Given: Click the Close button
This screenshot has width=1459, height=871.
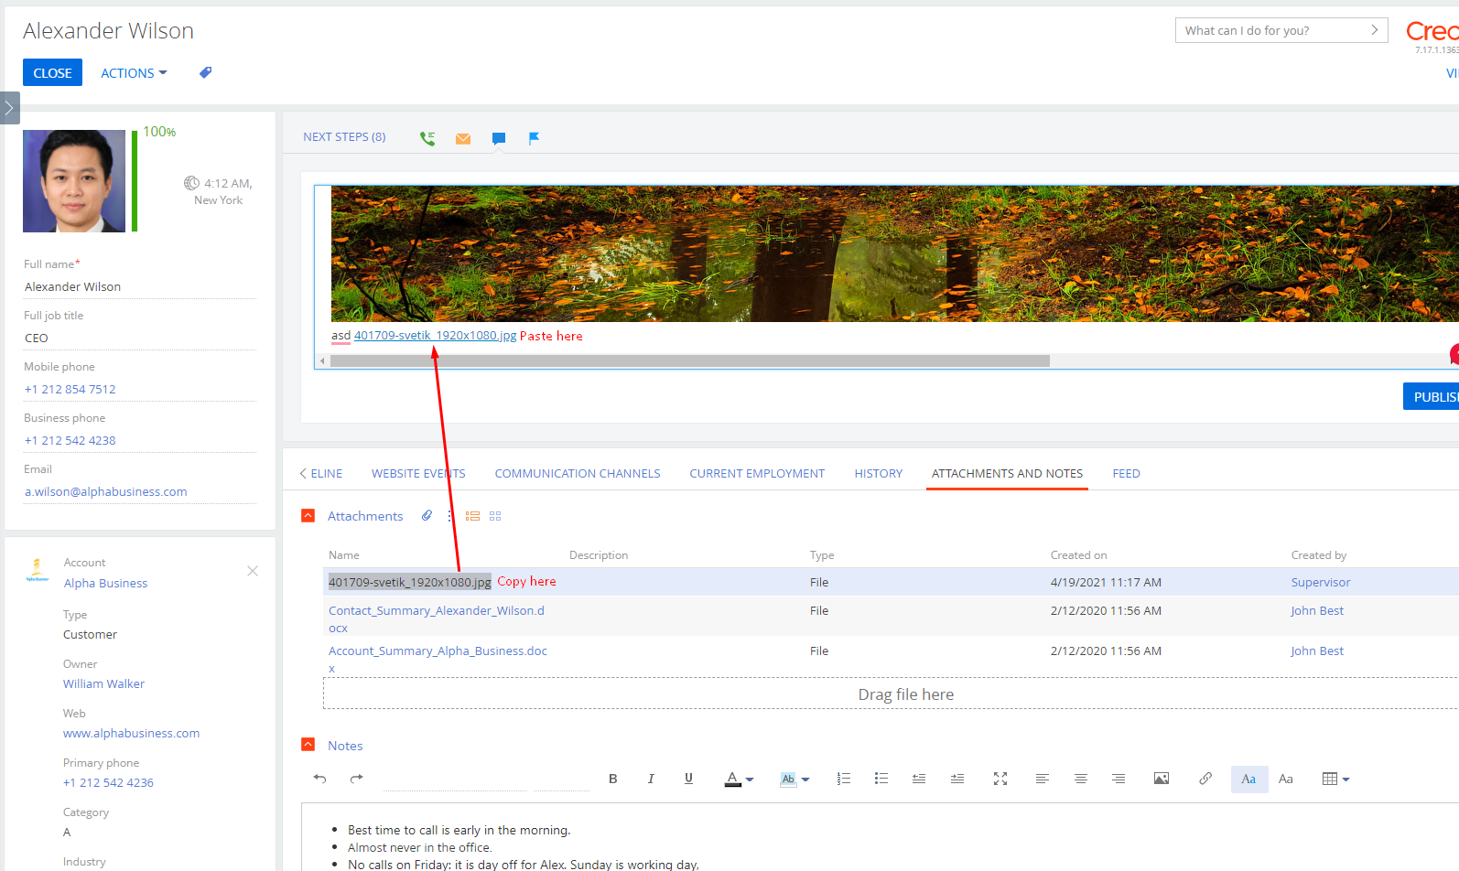Looking at the screenshot, I should [52, 72].
